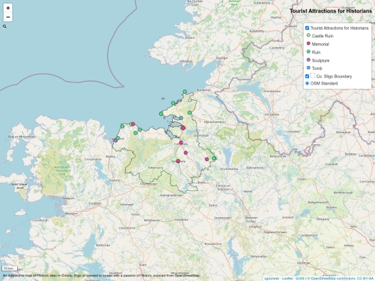Screen dimensions: 375x281
Task: Open the QGIS attribution link
Action: coord(300,278)
